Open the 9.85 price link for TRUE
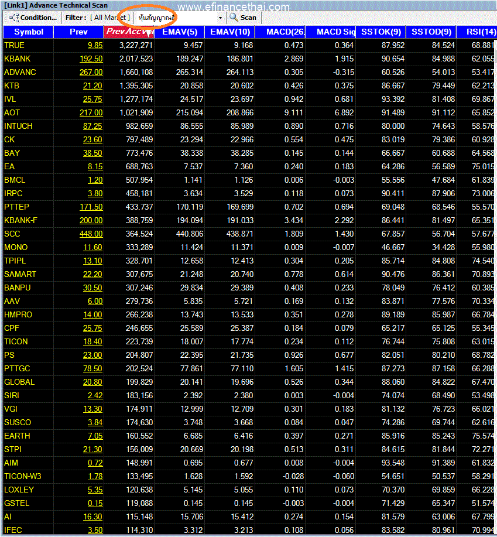The image size is (497, 537). pos(95,45)
